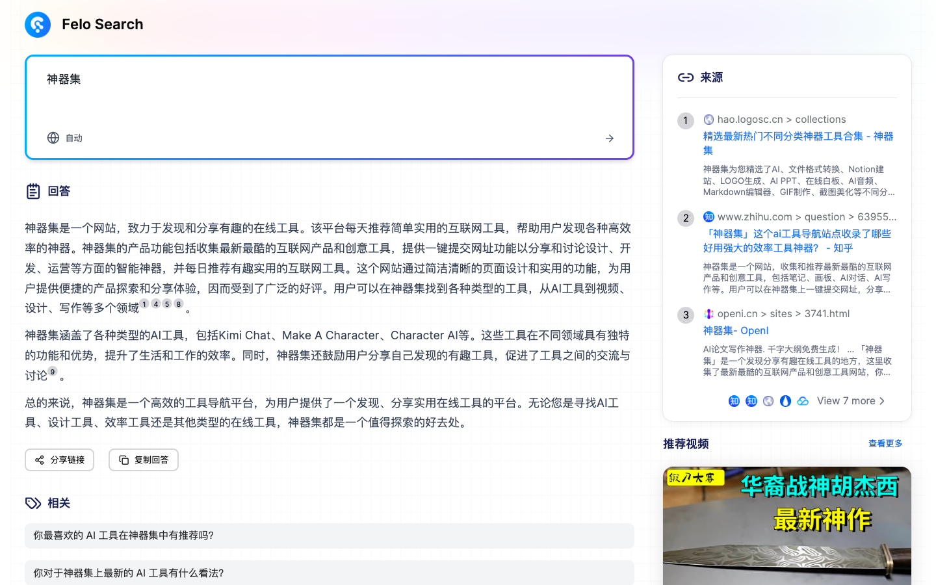Click hao.logosc.cn favicon icon

click(x=708, y=120)
